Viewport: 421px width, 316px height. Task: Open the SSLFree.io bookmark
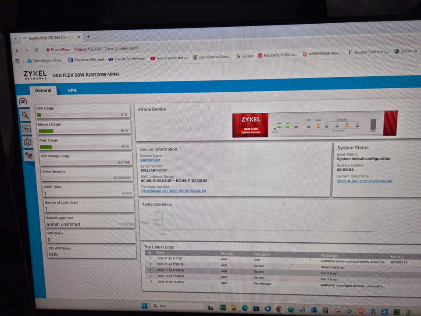point(407,51)
